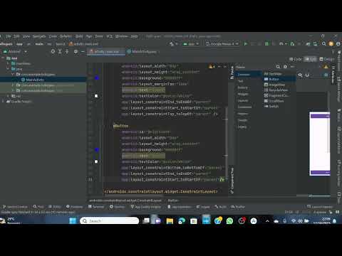Click the account profile icon
342x256 pixels.
(338, 44)
